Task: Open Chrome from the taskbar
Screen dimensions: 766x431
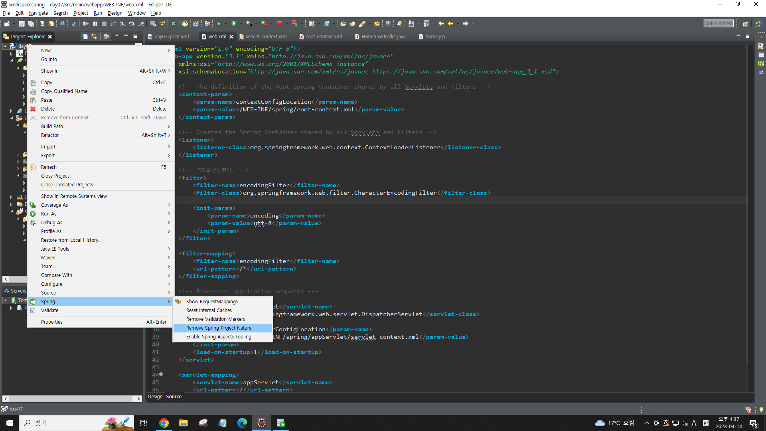Action: [x=164, y=423]
